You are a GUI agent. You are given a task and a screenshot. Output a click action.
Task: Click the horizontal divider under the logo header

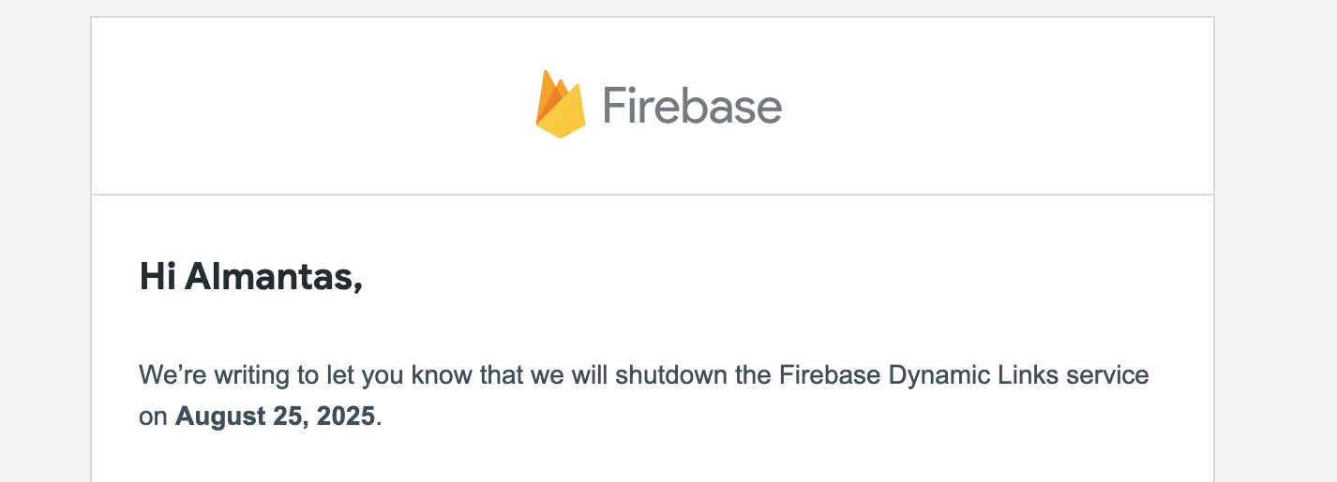pos(653,195)
